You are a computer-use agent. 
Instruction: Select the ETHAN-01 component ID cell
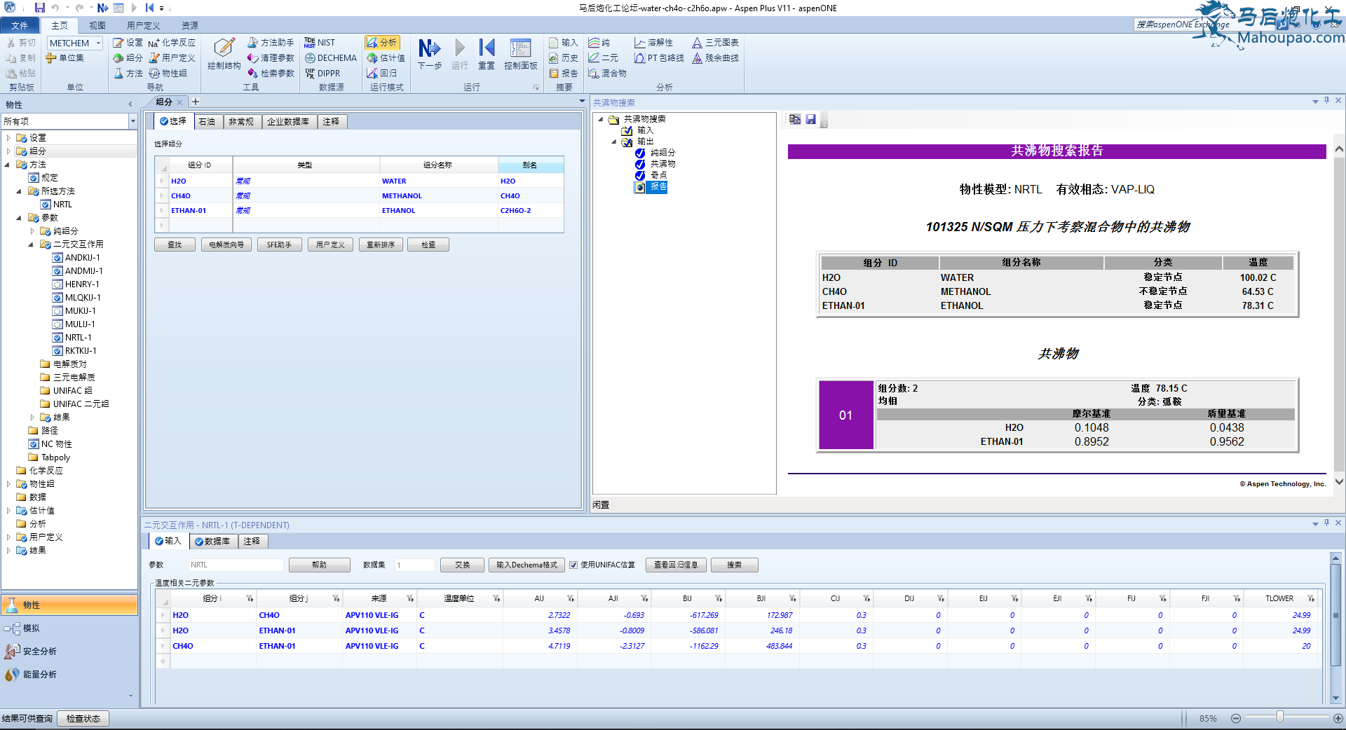[x=199, y=211]
